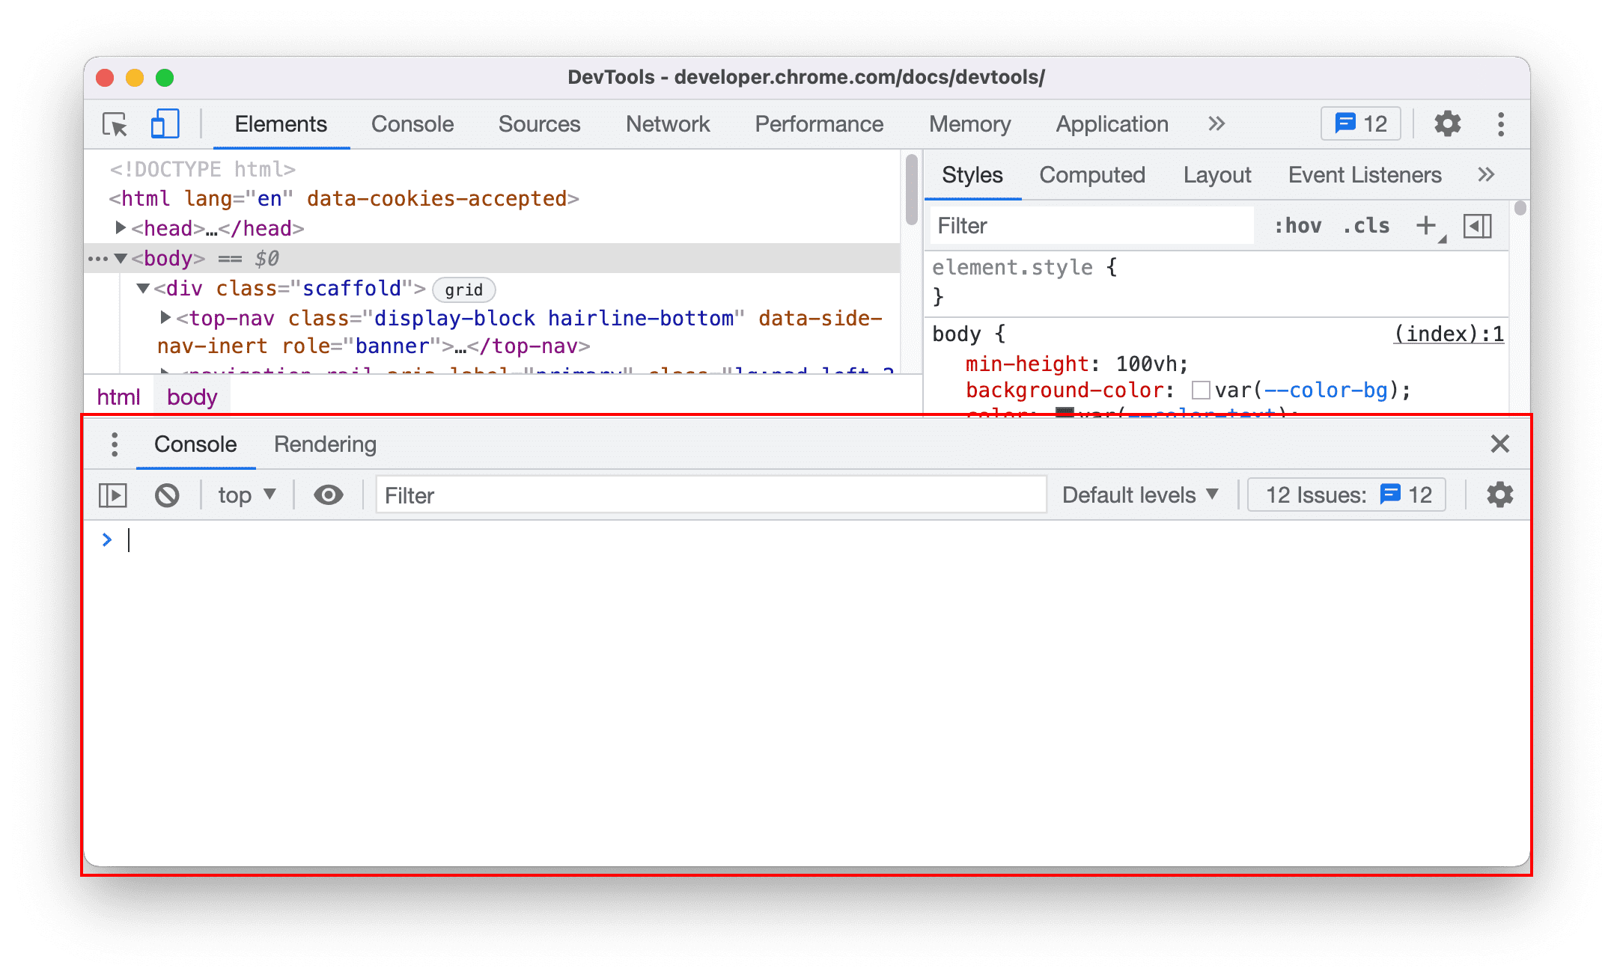Click the Console DevTools overflow menu
Image resolution: width=1614 pixels, height=977 pixels.
[115, 444]
